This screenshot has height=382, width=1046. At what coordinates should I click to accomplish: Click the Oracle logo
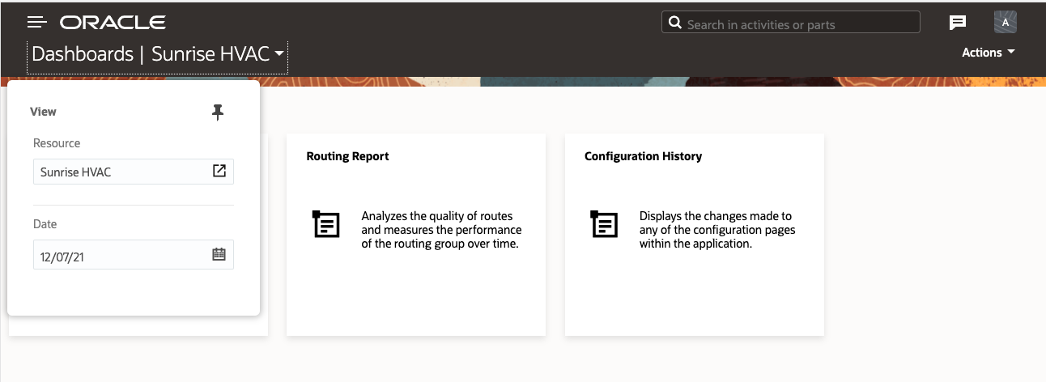[x=113, y=23]
